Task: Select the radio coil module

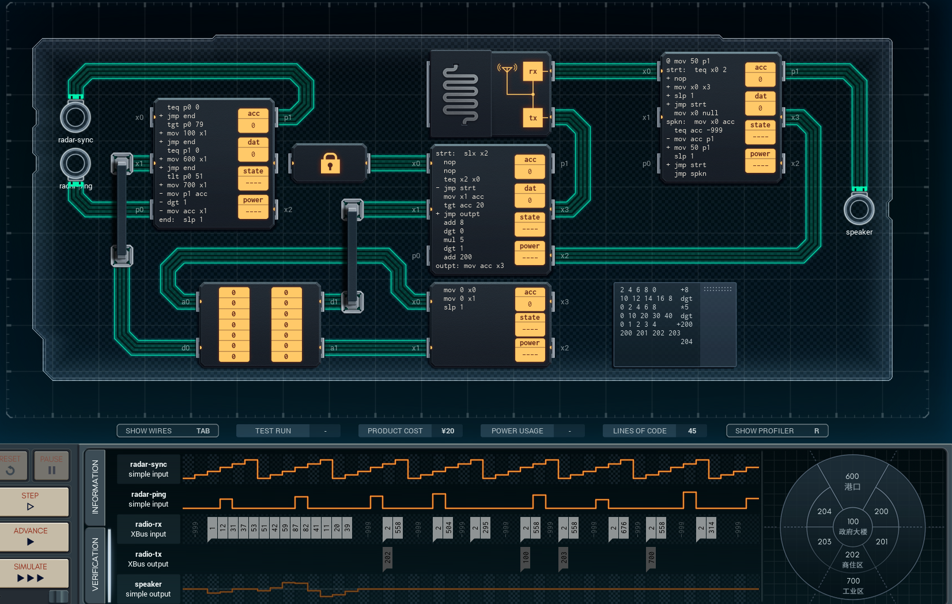Action: tap(460, 94)
